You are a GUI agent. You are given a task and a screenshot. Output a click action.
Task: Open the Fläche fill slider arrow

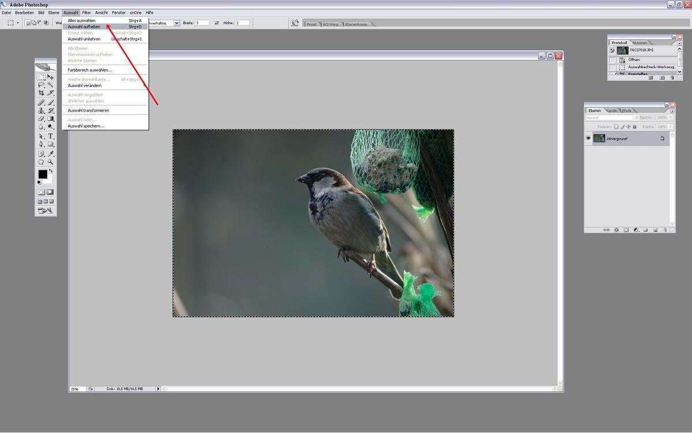[x=671, y=126]
